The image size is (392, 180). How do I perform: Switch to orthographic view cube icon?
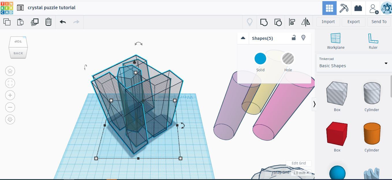click(x=10, y=119)
